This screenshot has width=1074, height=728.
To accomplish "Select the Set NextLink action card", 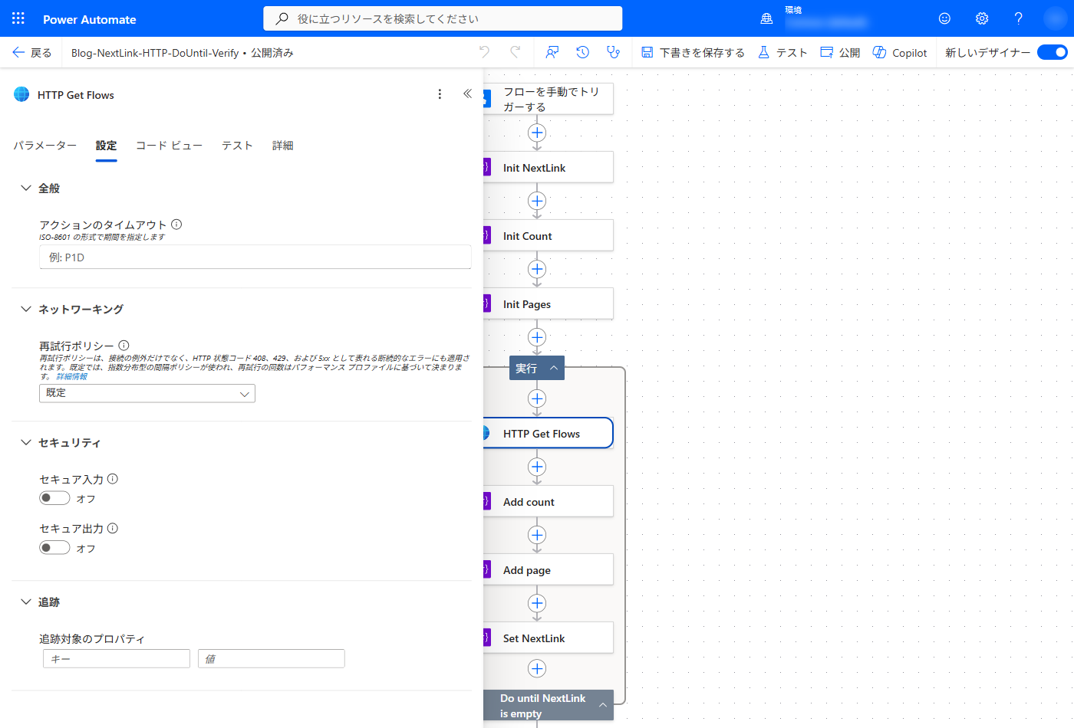I will (549, 638).
